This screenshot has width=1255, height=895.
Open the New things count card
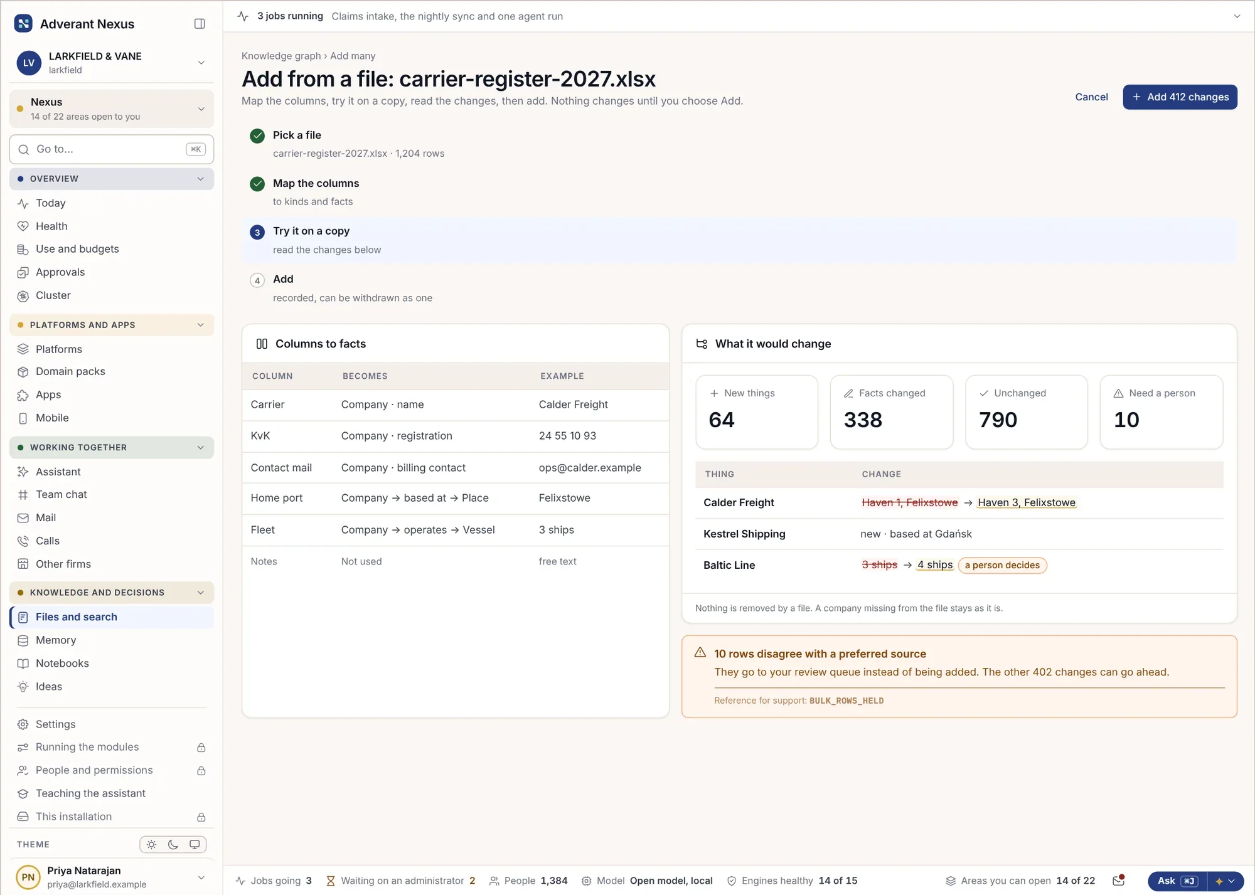click(x=757, y=412)
